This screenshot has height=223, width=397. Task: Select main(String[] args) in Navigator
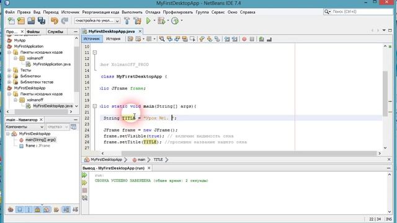[40, 139]
